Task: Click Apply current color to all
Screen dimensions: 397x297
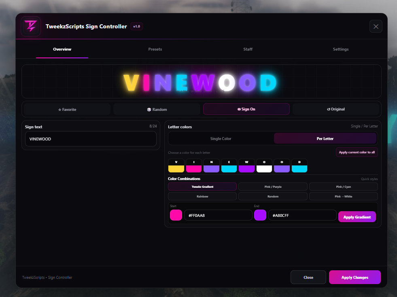Action: pos(357,152)
